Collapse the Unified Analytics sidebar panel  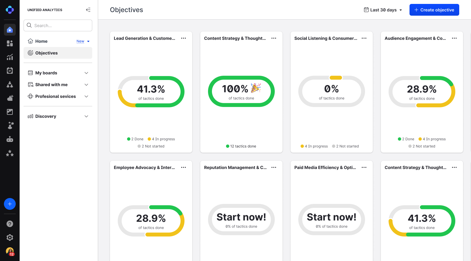88,10
